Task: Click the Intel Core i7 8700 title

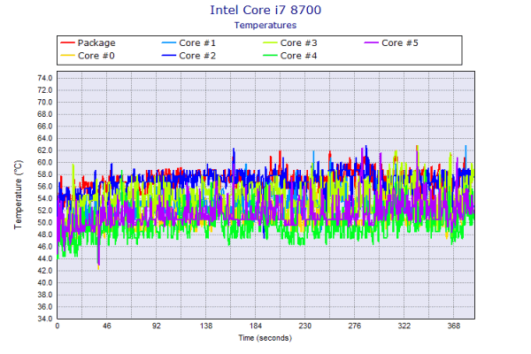Action: tap(265, 10)
